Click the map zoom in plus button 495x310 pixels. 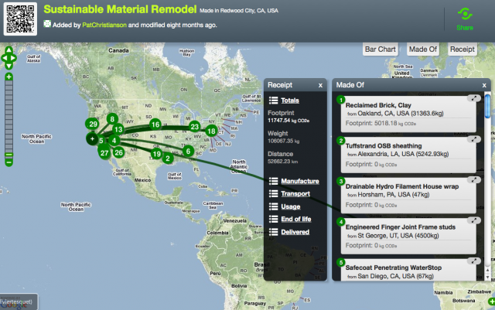click(x=9, y=77)
